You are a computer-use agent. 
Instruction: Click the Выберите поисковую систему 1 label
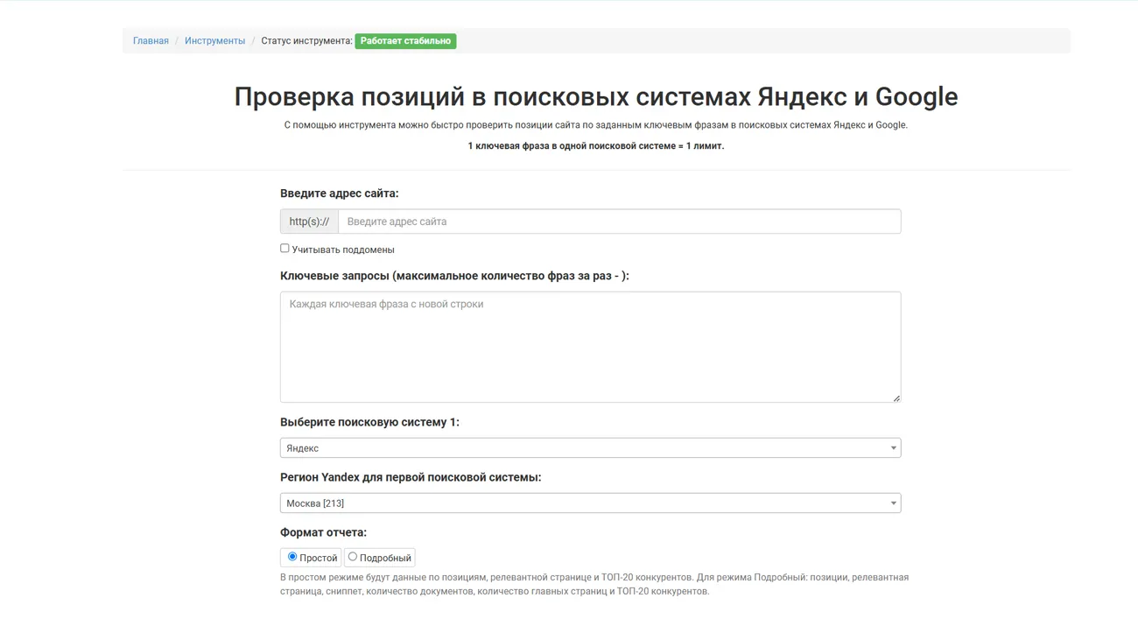click(369, 422)
